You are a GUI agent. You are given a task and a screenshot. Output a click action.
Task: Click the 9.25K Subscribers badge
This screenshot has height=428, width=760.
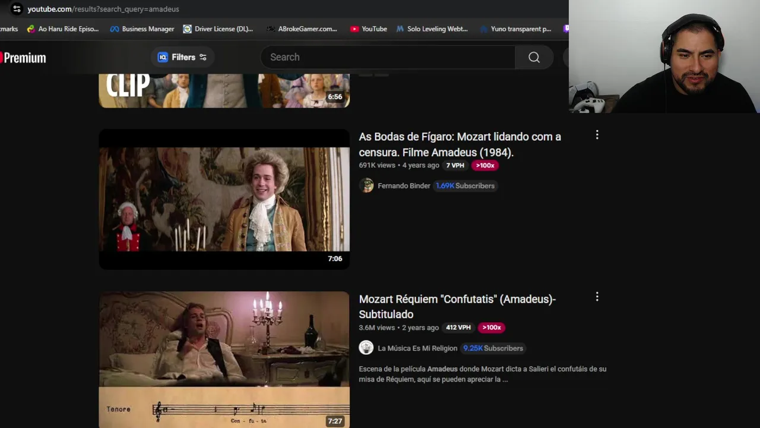pyautogui.click(x=493, y=348)
